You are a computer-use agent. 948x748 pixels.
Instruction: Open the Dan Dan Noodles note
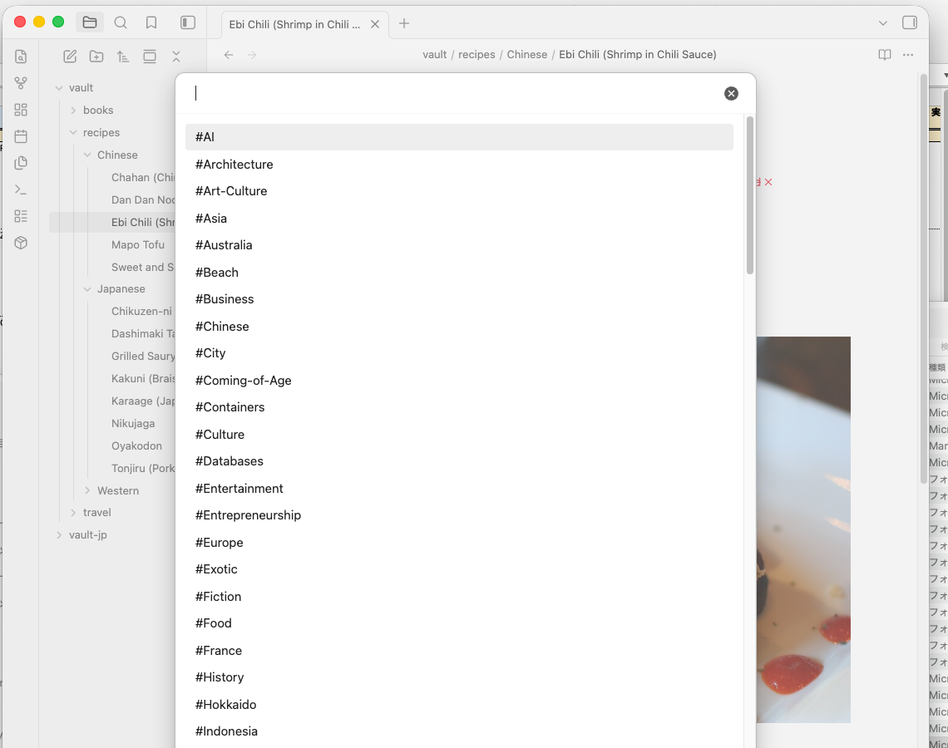click(143, 200)
